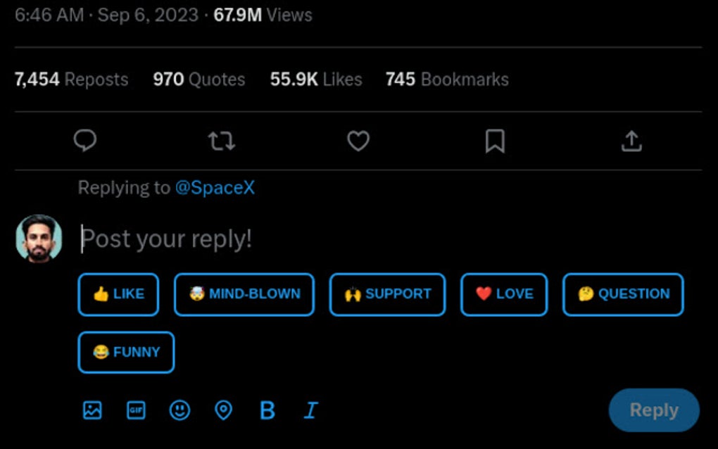Select the SUPPORT reaction chip

click(387, 294)
